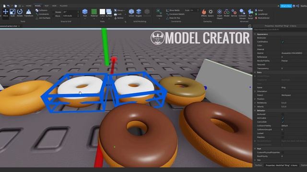Image resolution: width=307 pixels, height=172 pixels.
Task: Toggle the Locked property checkbox
Action: 283,133
